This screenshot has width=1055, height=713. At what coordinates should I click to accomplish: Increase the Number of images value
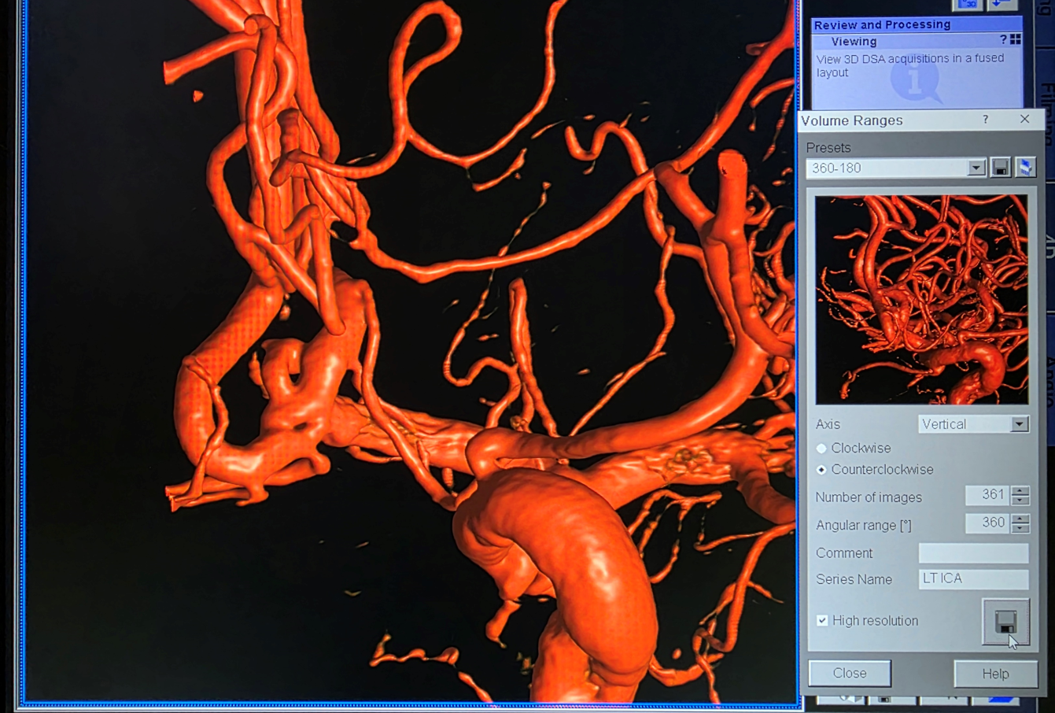pyautogui.click(x=1020, y=491)
